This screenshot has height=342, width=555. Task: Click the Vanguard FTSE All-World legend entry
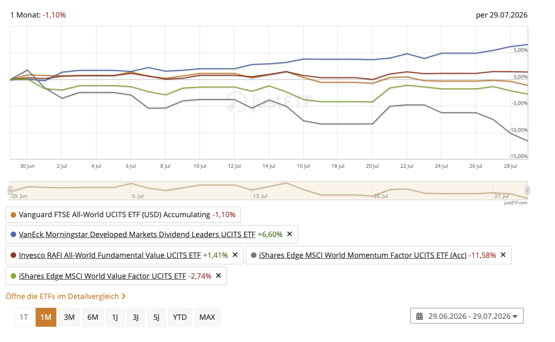tap(123, 214)
